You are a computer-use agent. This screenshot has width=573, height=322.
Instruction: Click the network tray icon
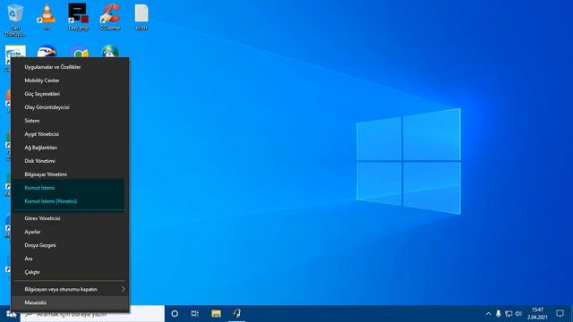(x=509, y=314)
